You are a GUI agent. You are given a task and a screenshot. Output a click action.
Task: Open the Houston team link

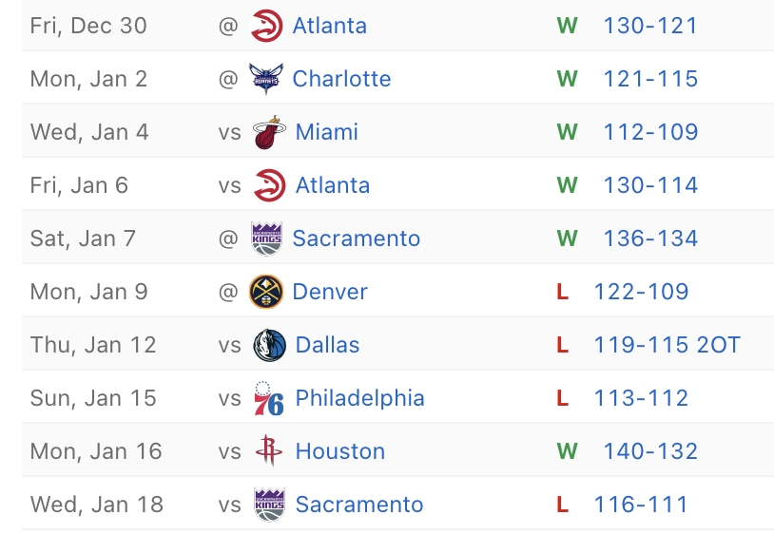[x=340, y=451]
